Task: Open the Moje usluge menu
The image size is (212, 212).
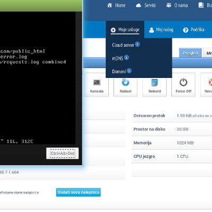Action: coord(125,30)
